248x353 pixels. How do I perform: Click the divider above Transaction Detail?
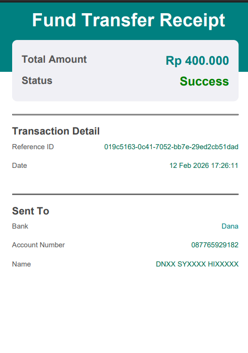click(125, 115)
